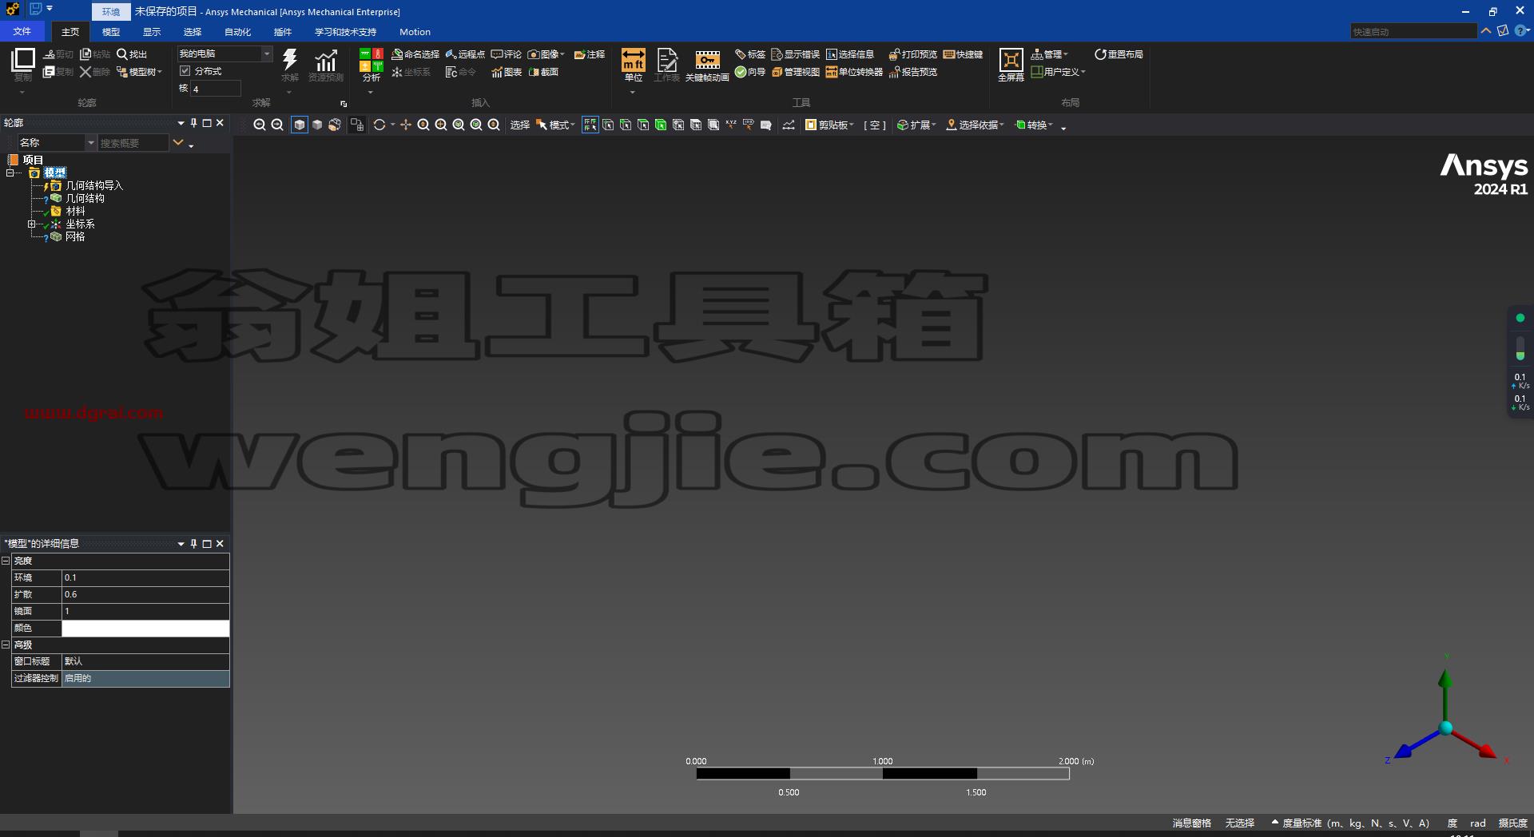Image resolution: width=1534 pixels, height=837 pixels.
Task: Insert a 图表 chart
Action: (x=507, y=72)
